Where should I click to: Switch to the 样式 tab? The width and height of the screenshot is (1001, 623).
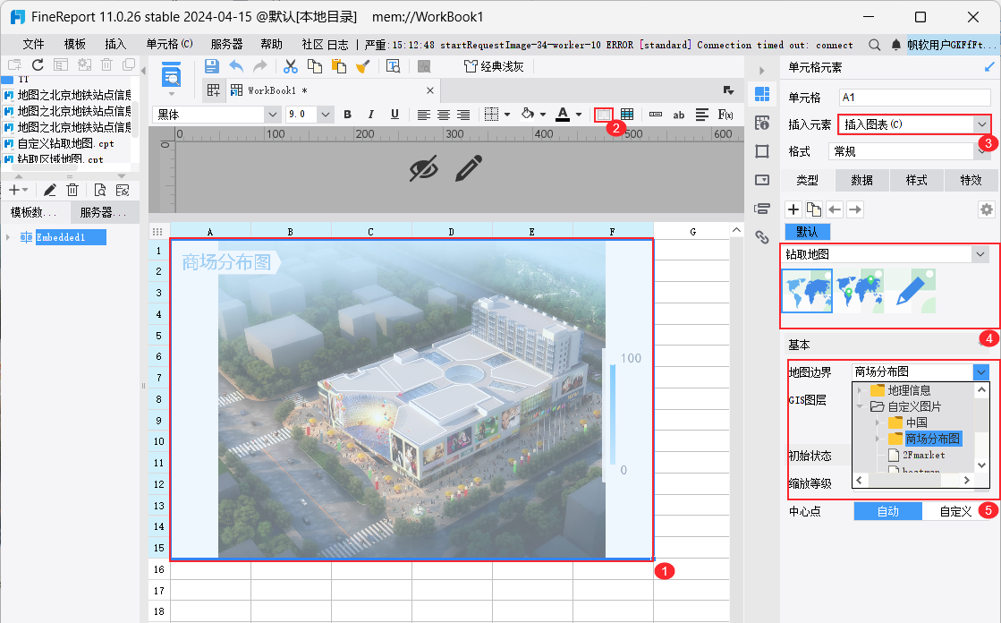916,180
